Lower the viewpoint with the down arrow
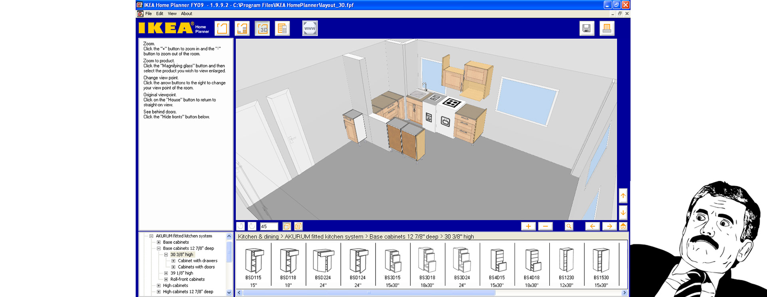This screenshot has height=297, width=767. 623,213
